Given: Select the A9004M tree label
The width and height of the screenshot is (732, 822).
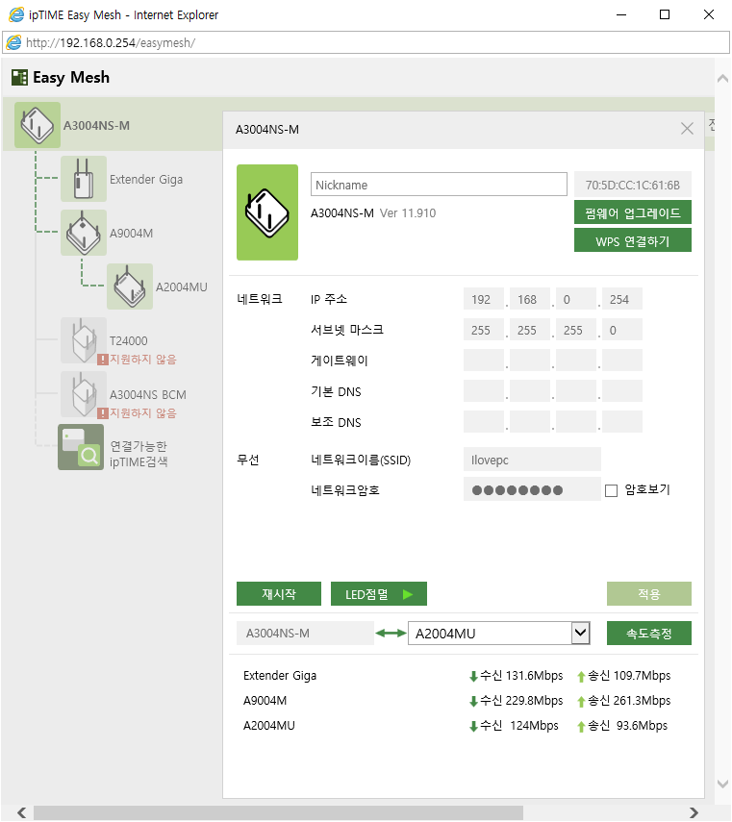Looking at the screenshot, I should (x=131, y=234).
